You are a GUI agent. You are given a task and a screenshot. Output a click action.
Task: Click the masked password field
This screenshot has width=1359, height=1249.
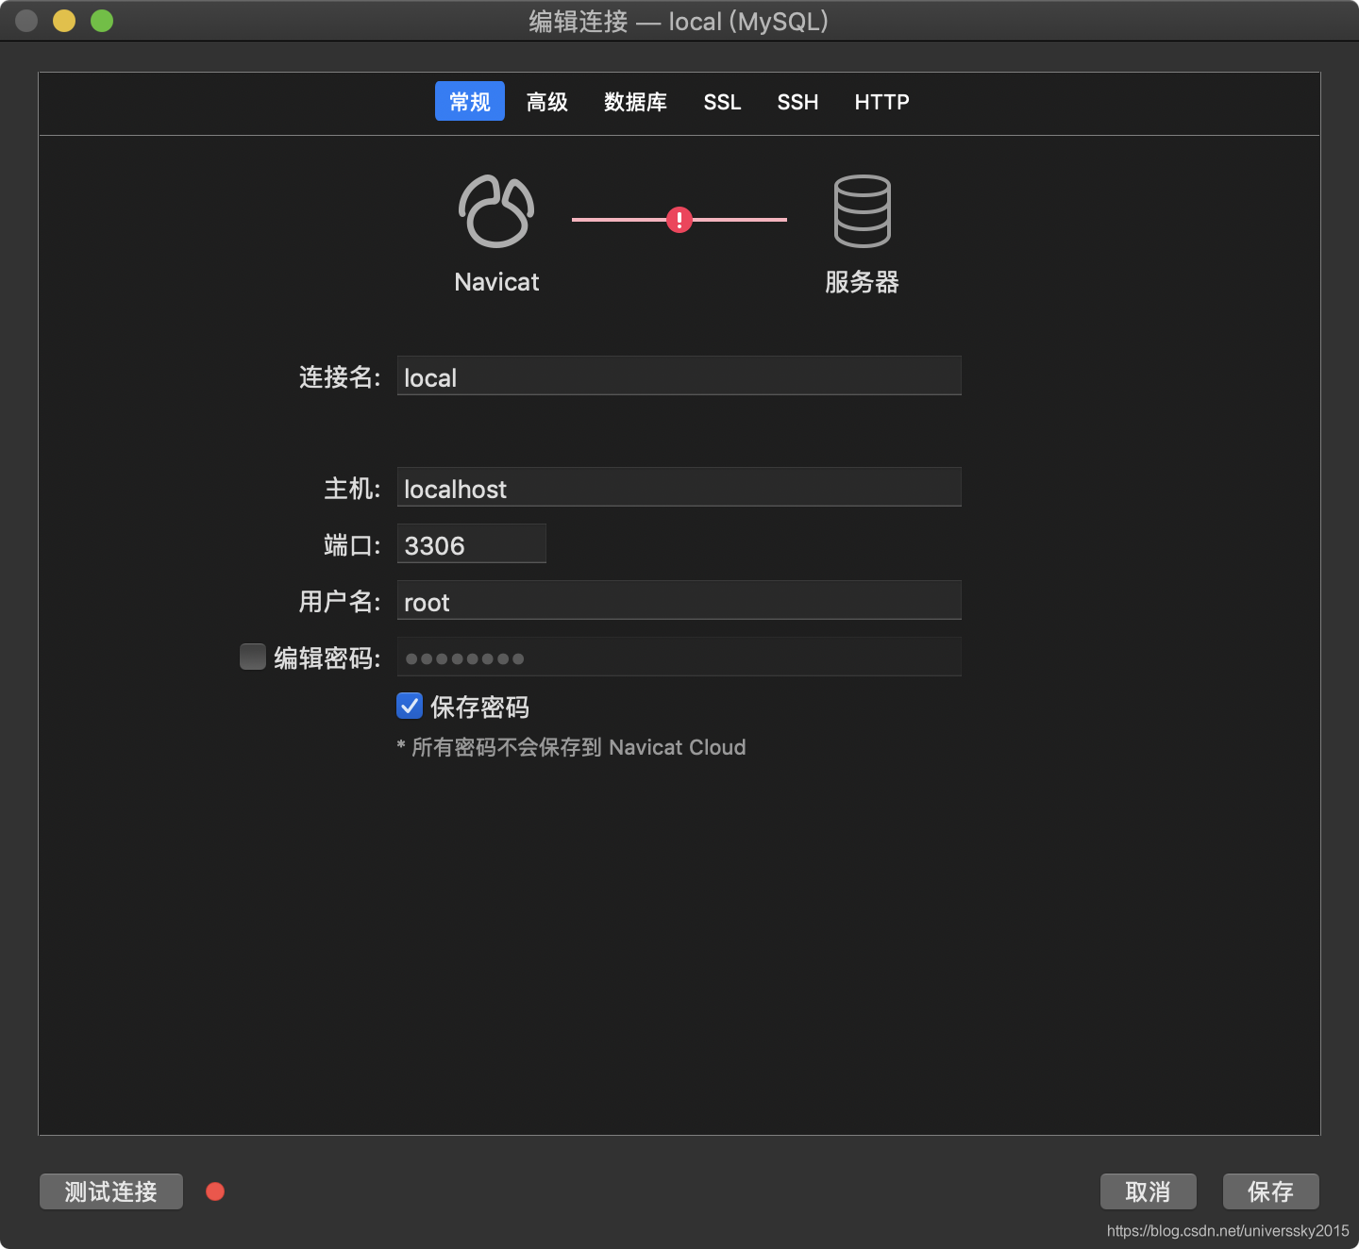click(679, 657)
